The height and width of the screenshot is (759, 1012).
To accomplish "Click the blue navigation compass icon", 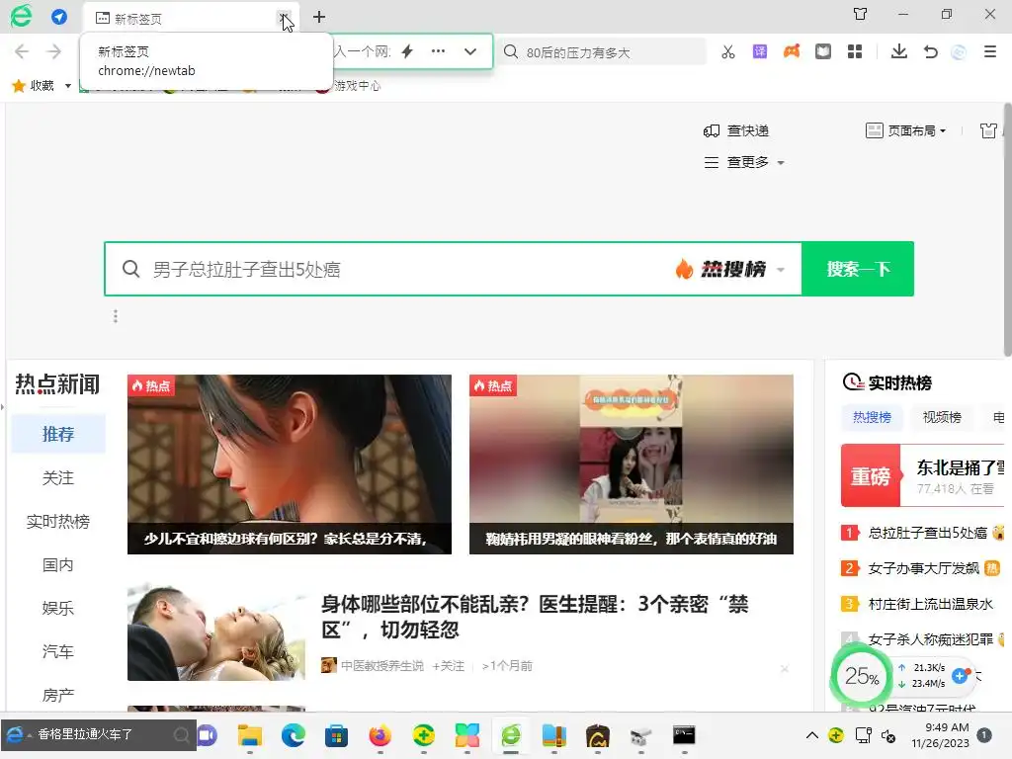I will click(59, 17).
